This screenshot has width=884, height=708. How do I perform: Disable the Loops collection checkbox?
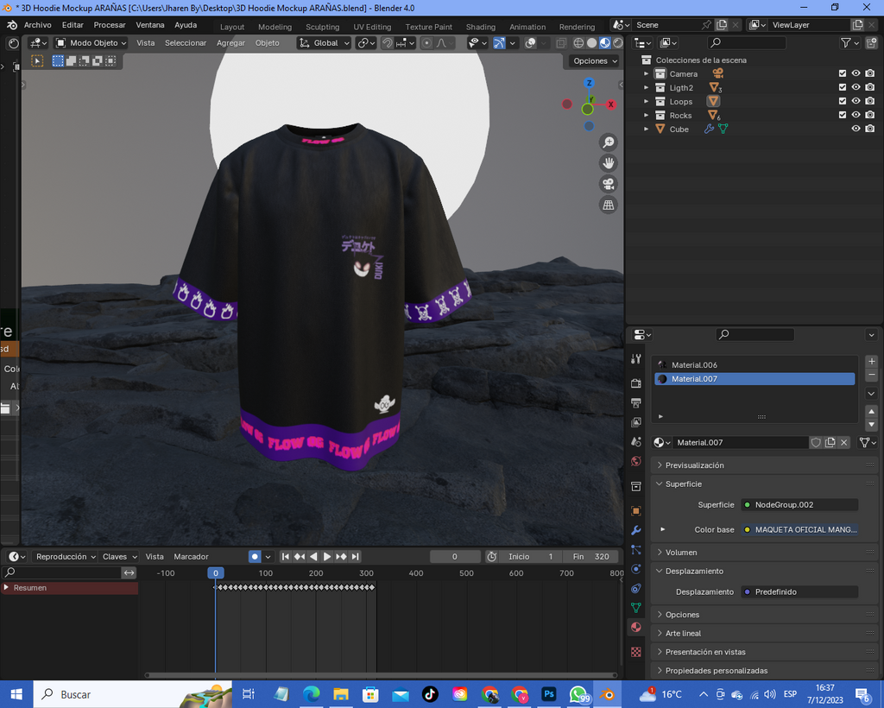coord(843,102)
